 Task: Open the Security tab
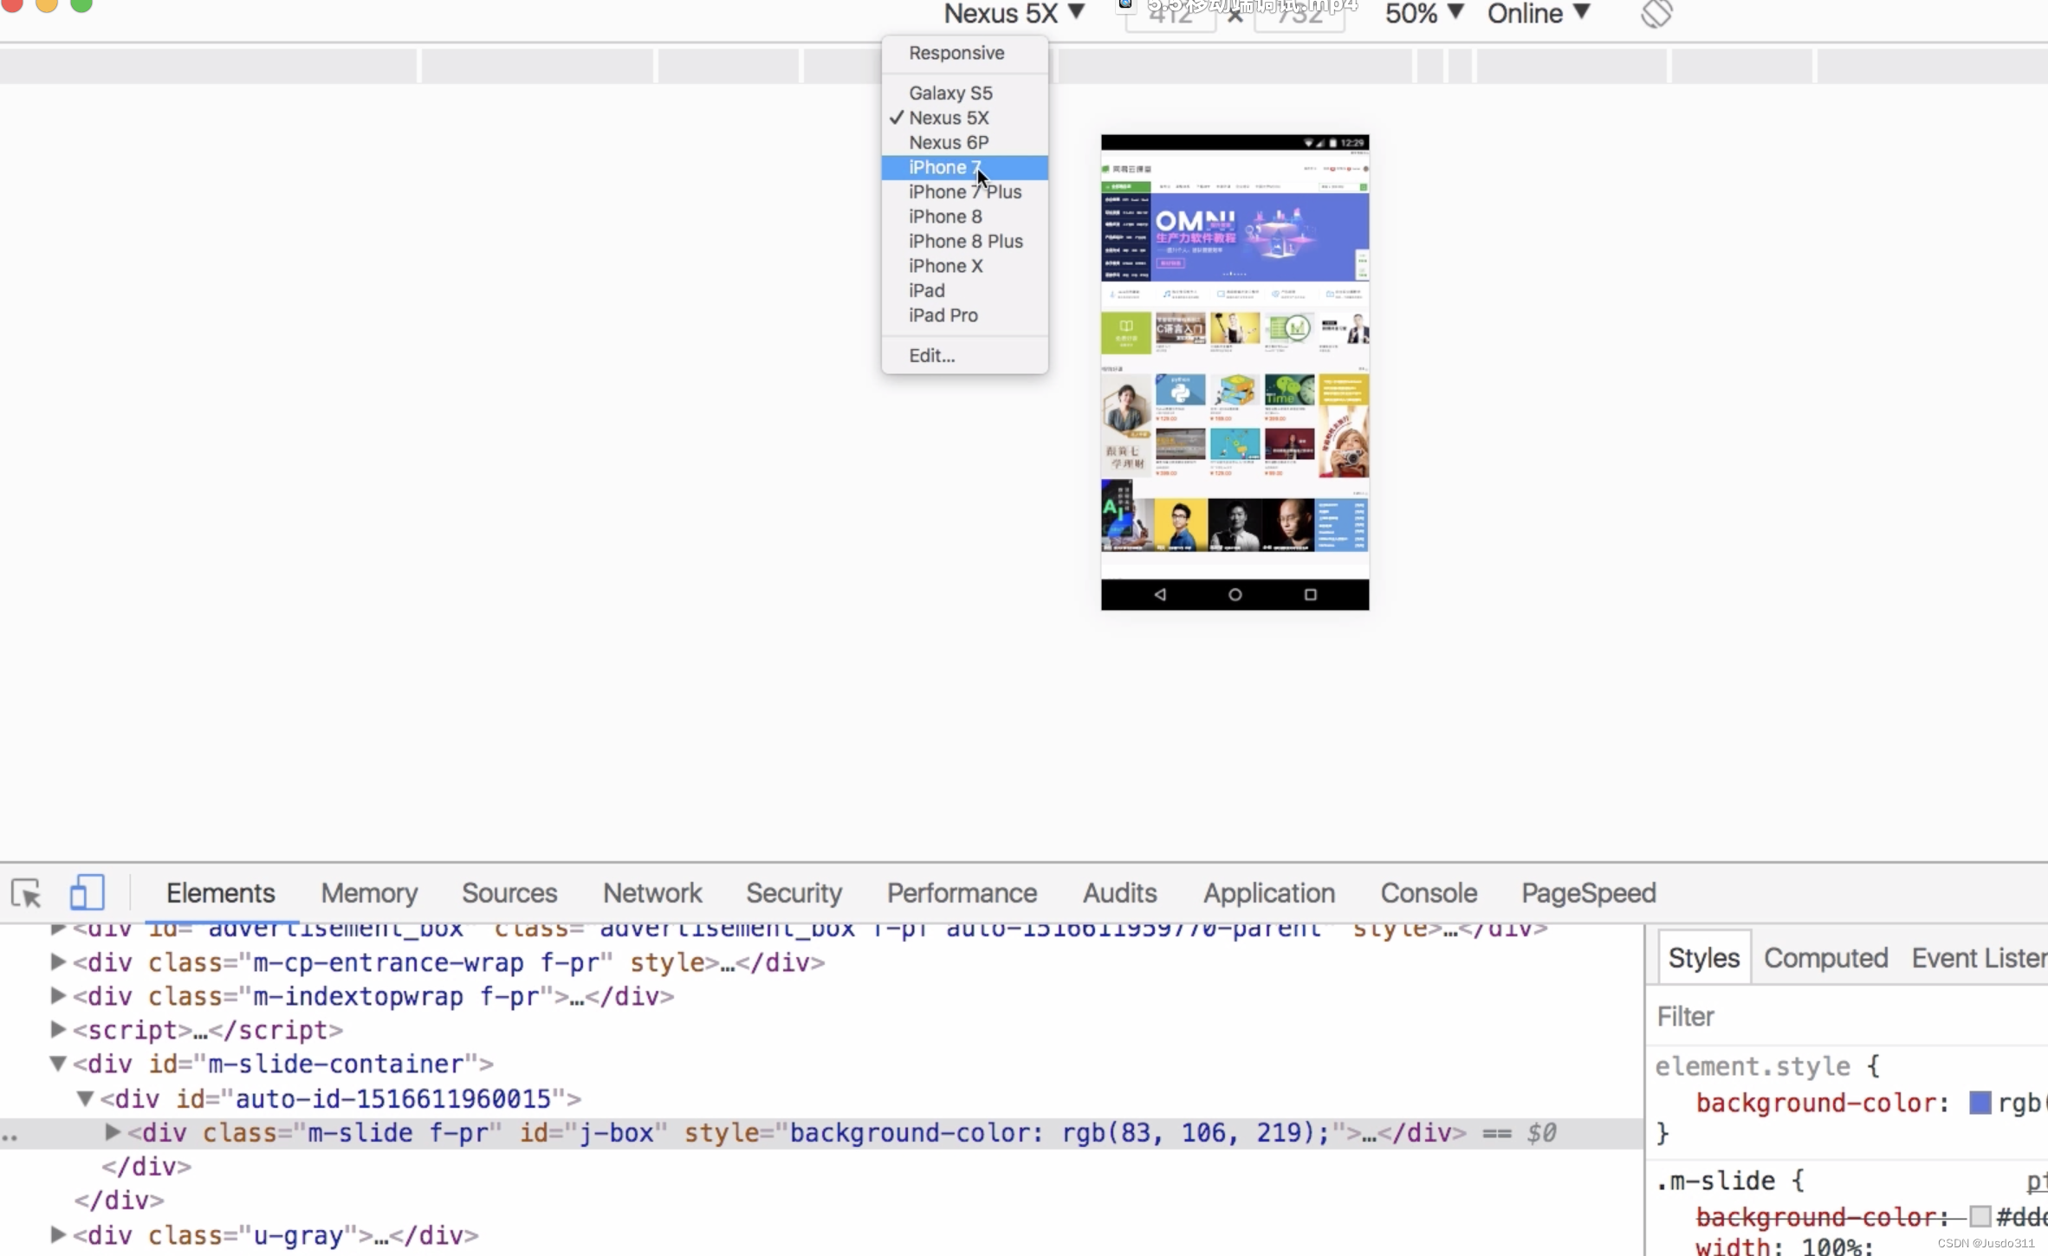(x=794, y=893)
